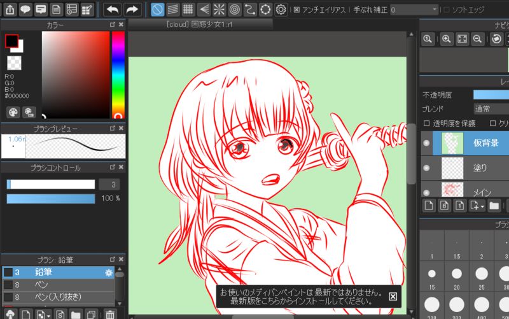Open pencil brush settings gear

[x=109, y=273]
